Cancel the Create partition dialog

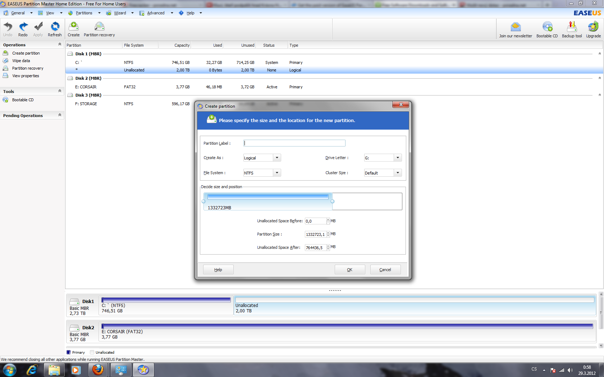point(385,270)
